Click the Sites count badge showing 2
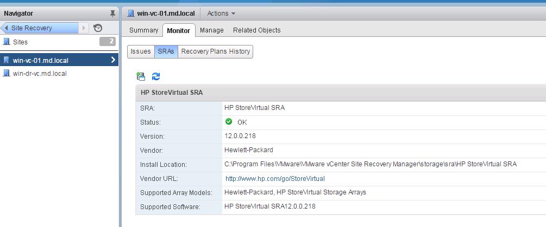The width and height of the screenshot is (546, 227). tap(108, 42)
